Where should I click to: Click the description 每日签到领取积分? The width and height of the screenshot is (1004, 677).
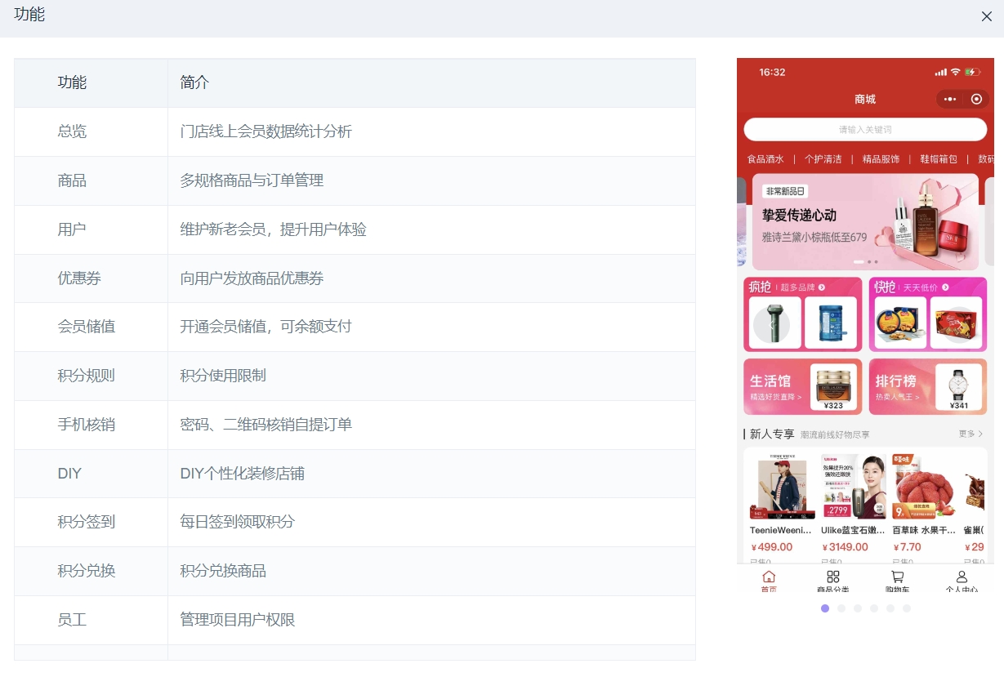tap(238, 522)
